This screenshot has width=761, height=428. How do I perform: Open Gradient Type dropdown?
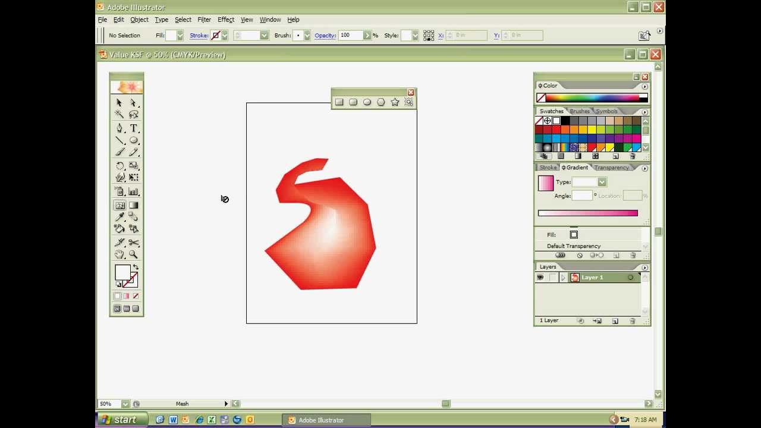(602, 182)
